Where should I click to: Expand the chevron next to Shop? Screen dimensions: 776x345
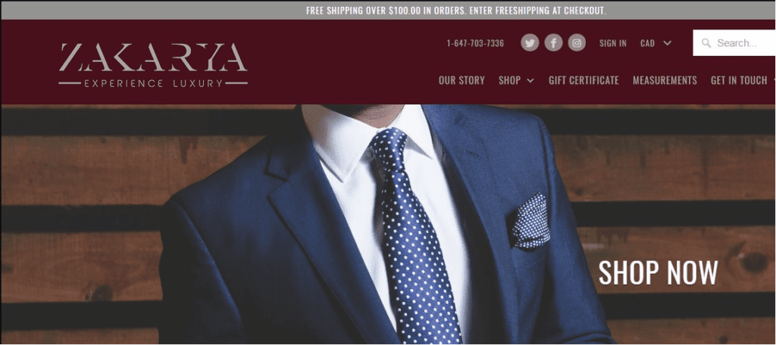[x=530, y=80]
